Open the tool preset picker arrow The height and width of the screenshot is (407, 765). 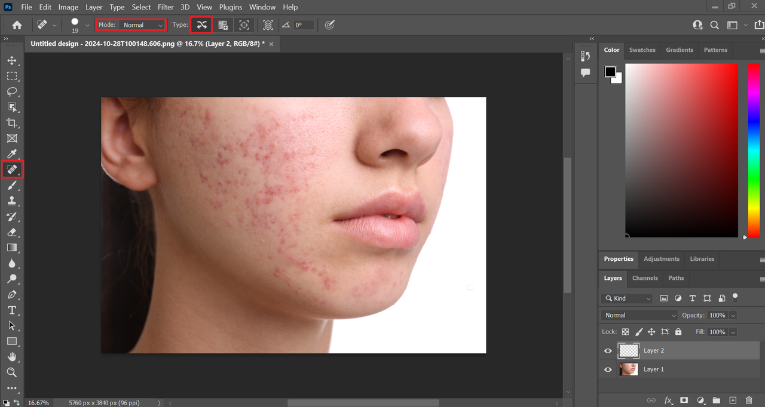click(x=55, y=25)
